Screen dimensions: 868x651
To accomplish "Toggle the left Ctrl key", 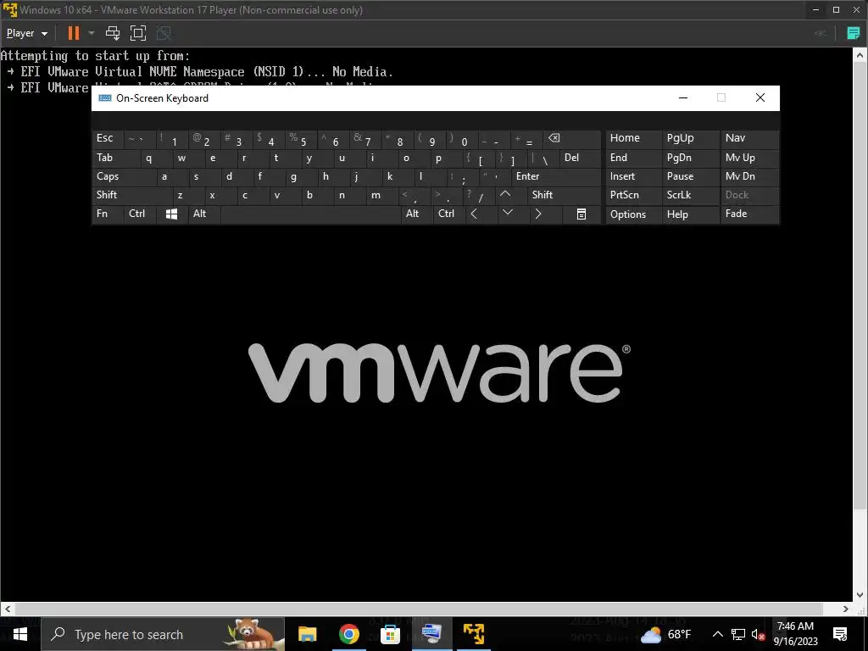I will (140, 214).
